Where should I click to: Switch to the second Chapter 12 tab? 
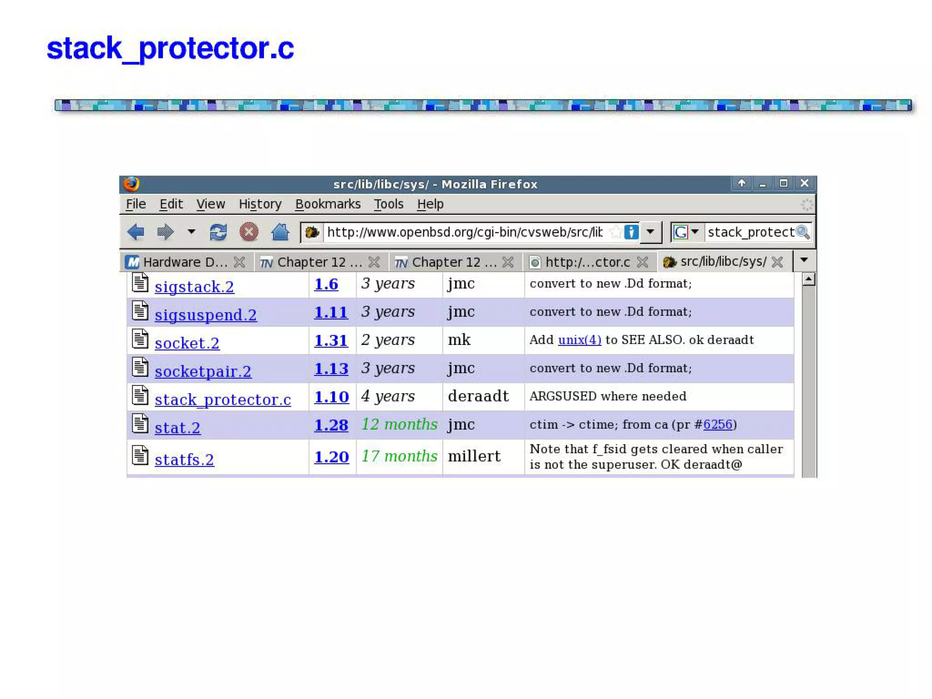455,262
